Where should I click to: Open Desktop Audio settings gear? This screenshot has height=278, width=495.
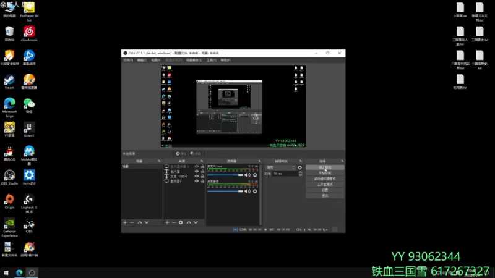pos(255,192)
